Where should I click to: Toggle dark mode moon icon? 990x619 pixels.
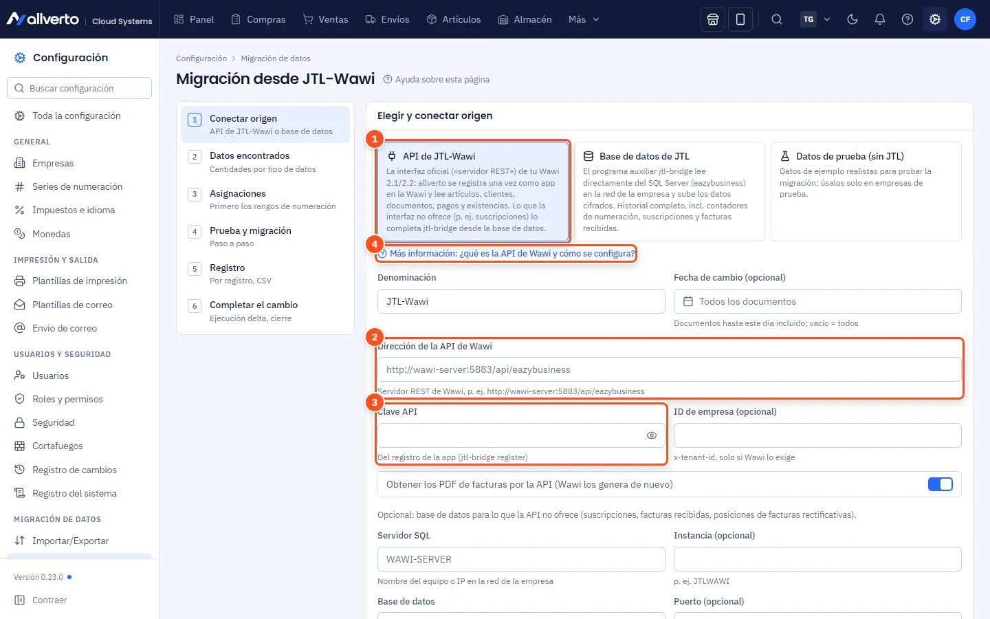(x=852, y=19)
